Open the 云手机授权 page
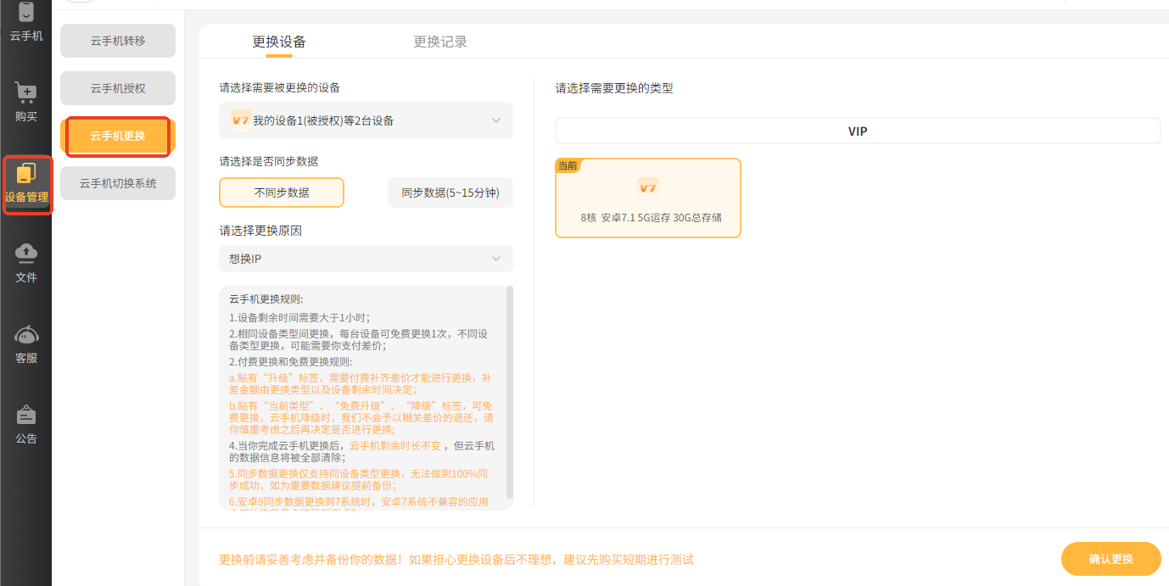This screenshot has width=1169, height=586. 118,88
